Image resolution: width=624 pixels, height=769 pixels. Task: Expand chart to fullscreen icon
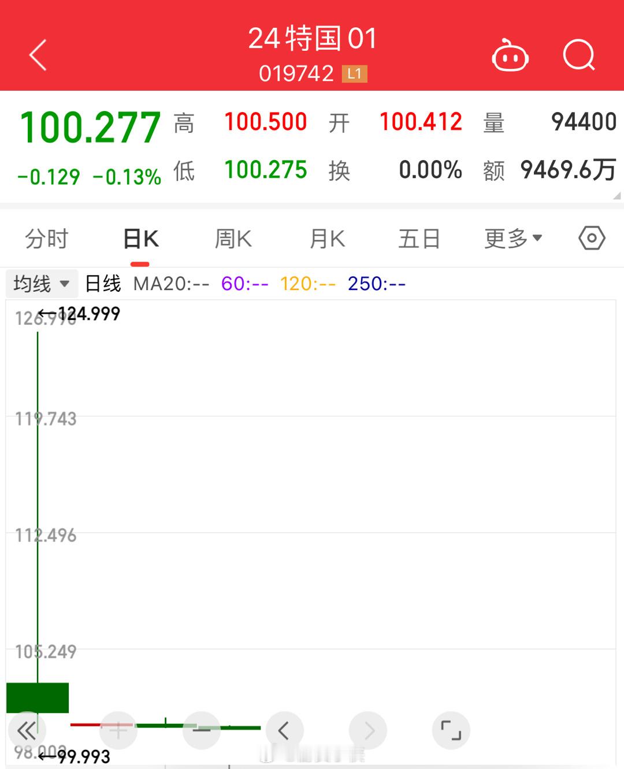451,731
